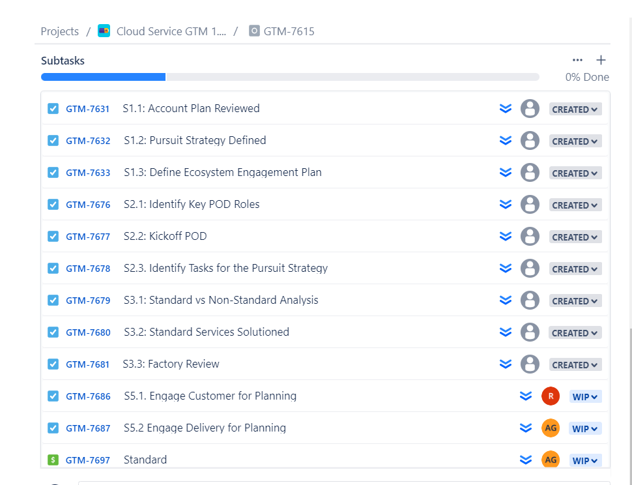Viewport: 632px width, 485px height.
Task: Click subtask type icon for GTM-7678
Action: coord(53,268)
